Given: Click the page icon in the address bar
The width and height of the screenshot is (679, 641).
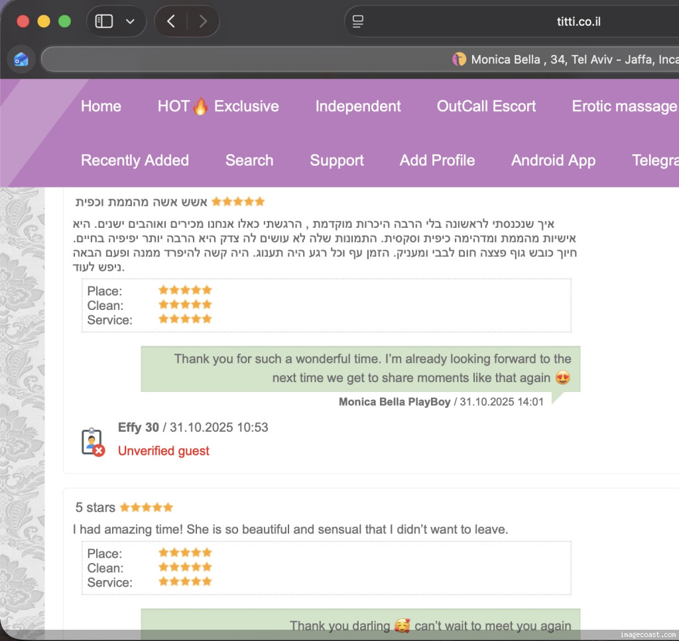Looking at the screenshot, I should pos(358,22).
